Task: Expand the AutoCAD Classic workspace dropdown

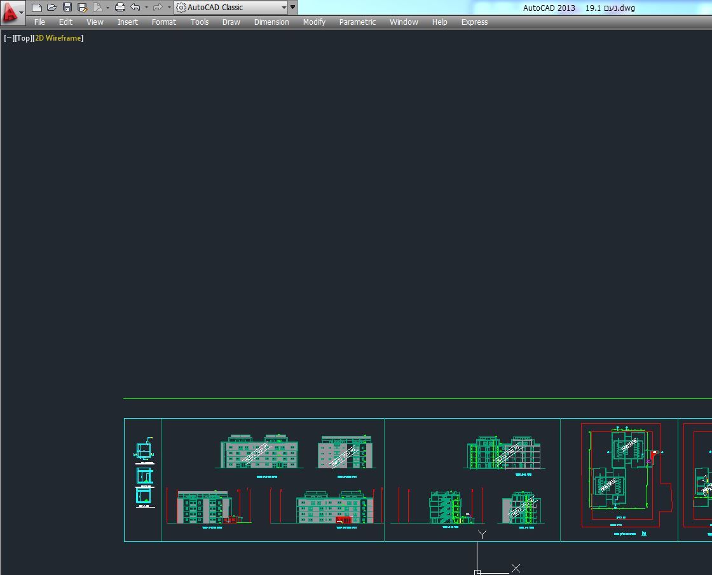Action: click(284, 8)
